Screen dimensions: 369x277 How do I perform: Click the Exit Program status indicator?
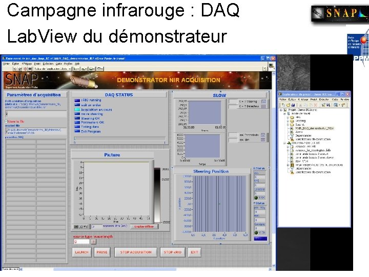[77, 131]
